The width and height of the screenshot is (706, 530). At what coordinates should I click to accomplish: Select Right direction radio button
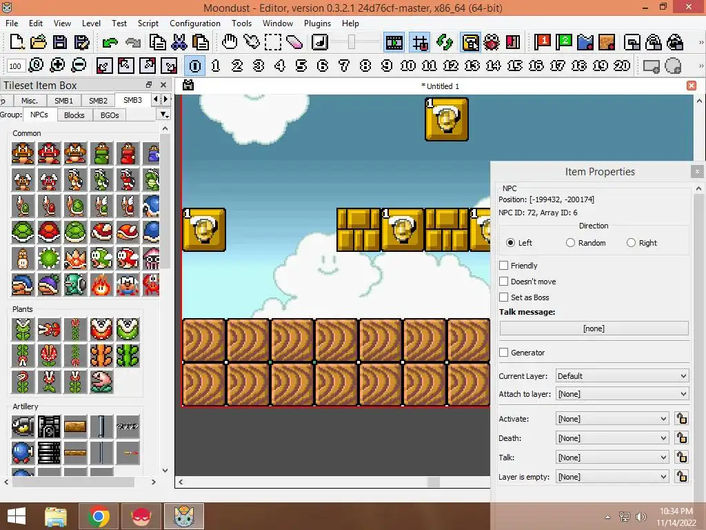tap(631, 243)
